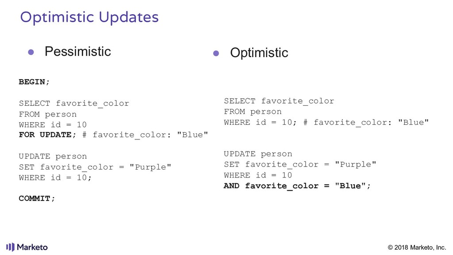This screenshot has width=453, height=255.
Task: Click SELECT favorite_color in optimistic code
Action: (279, 101)
